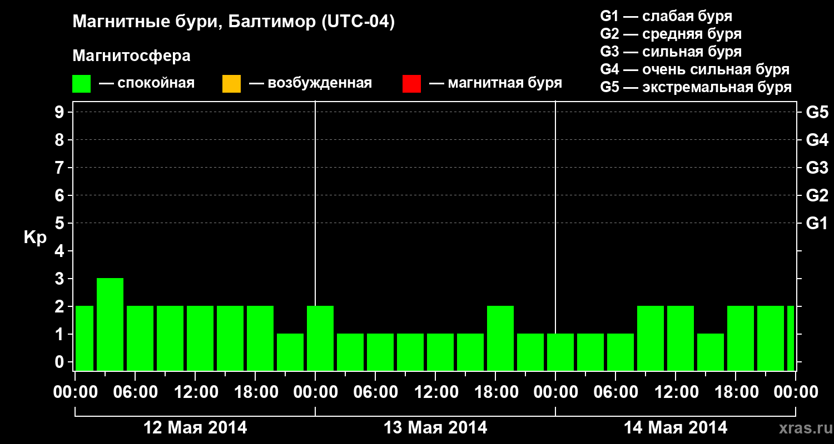This screenshot has width=834, height=444.
Task: Click the right-axis 'G4' level label
Action: [x=817, y=140]
